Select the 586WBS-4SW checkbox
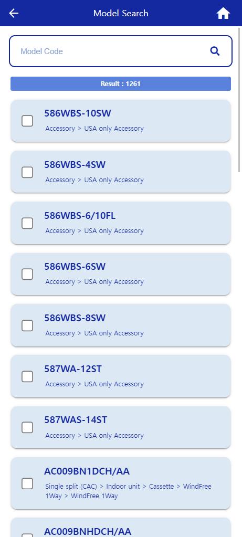The width and height of the screenshot is (242, 537). (x=27, y=172)
